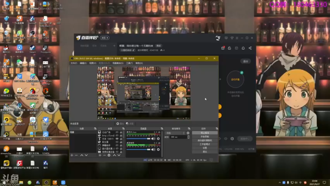Mute first mixer track speaker icon

click(x=153, y=139)
